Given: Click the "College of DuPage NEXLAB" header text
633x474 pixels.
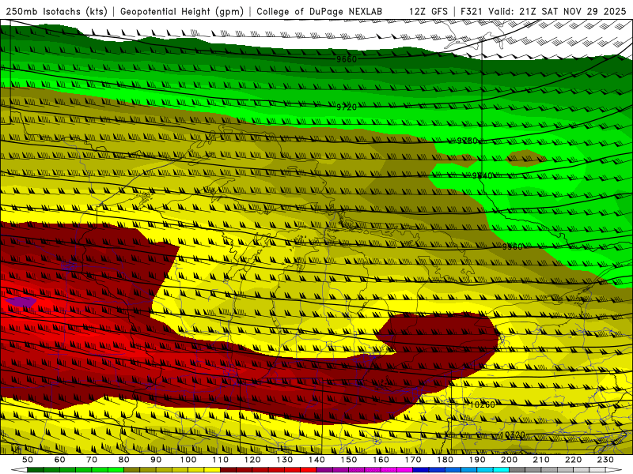Looking at the screenshot, I should 320,11.
